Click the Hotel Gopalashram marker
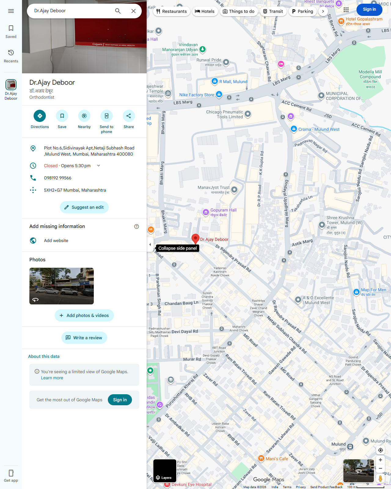391x489 pixels. 341,21
